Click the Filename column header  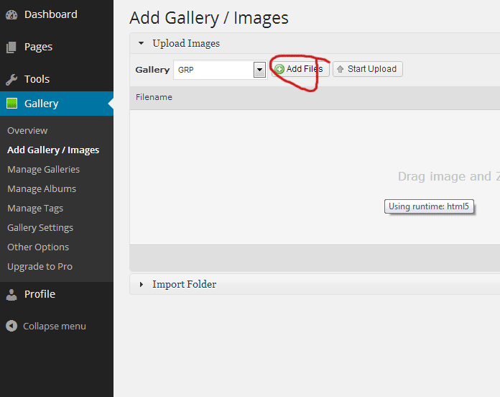(154, 97)
